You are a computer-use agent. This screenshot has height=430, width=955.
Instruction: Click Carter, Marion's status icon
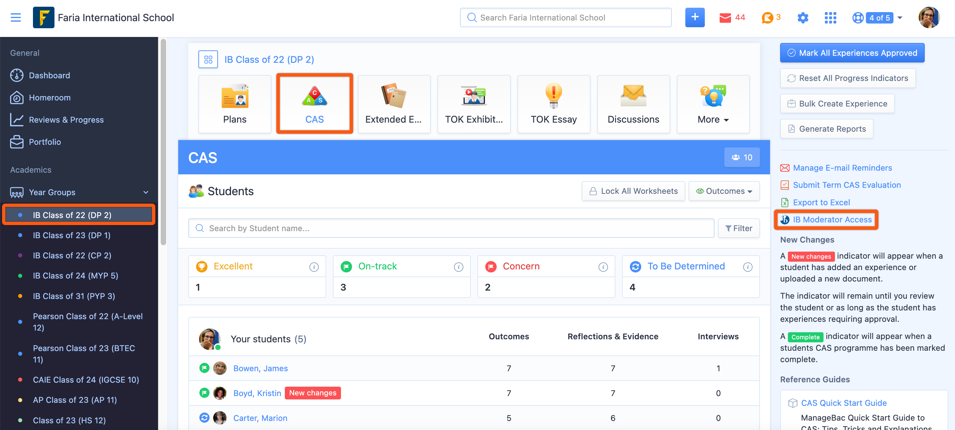(x=204, y=418)
